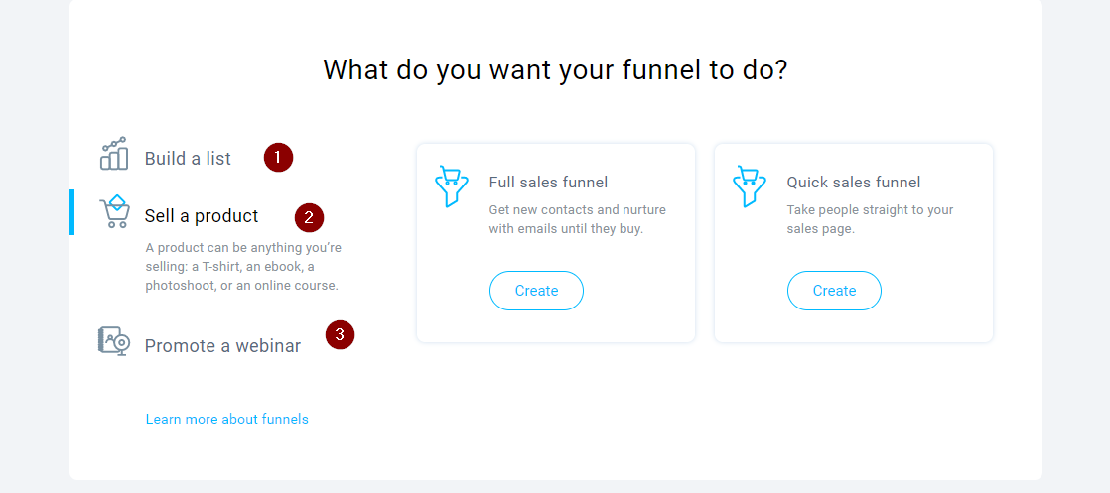Click the Build a list chart icon

click(114, 154)
